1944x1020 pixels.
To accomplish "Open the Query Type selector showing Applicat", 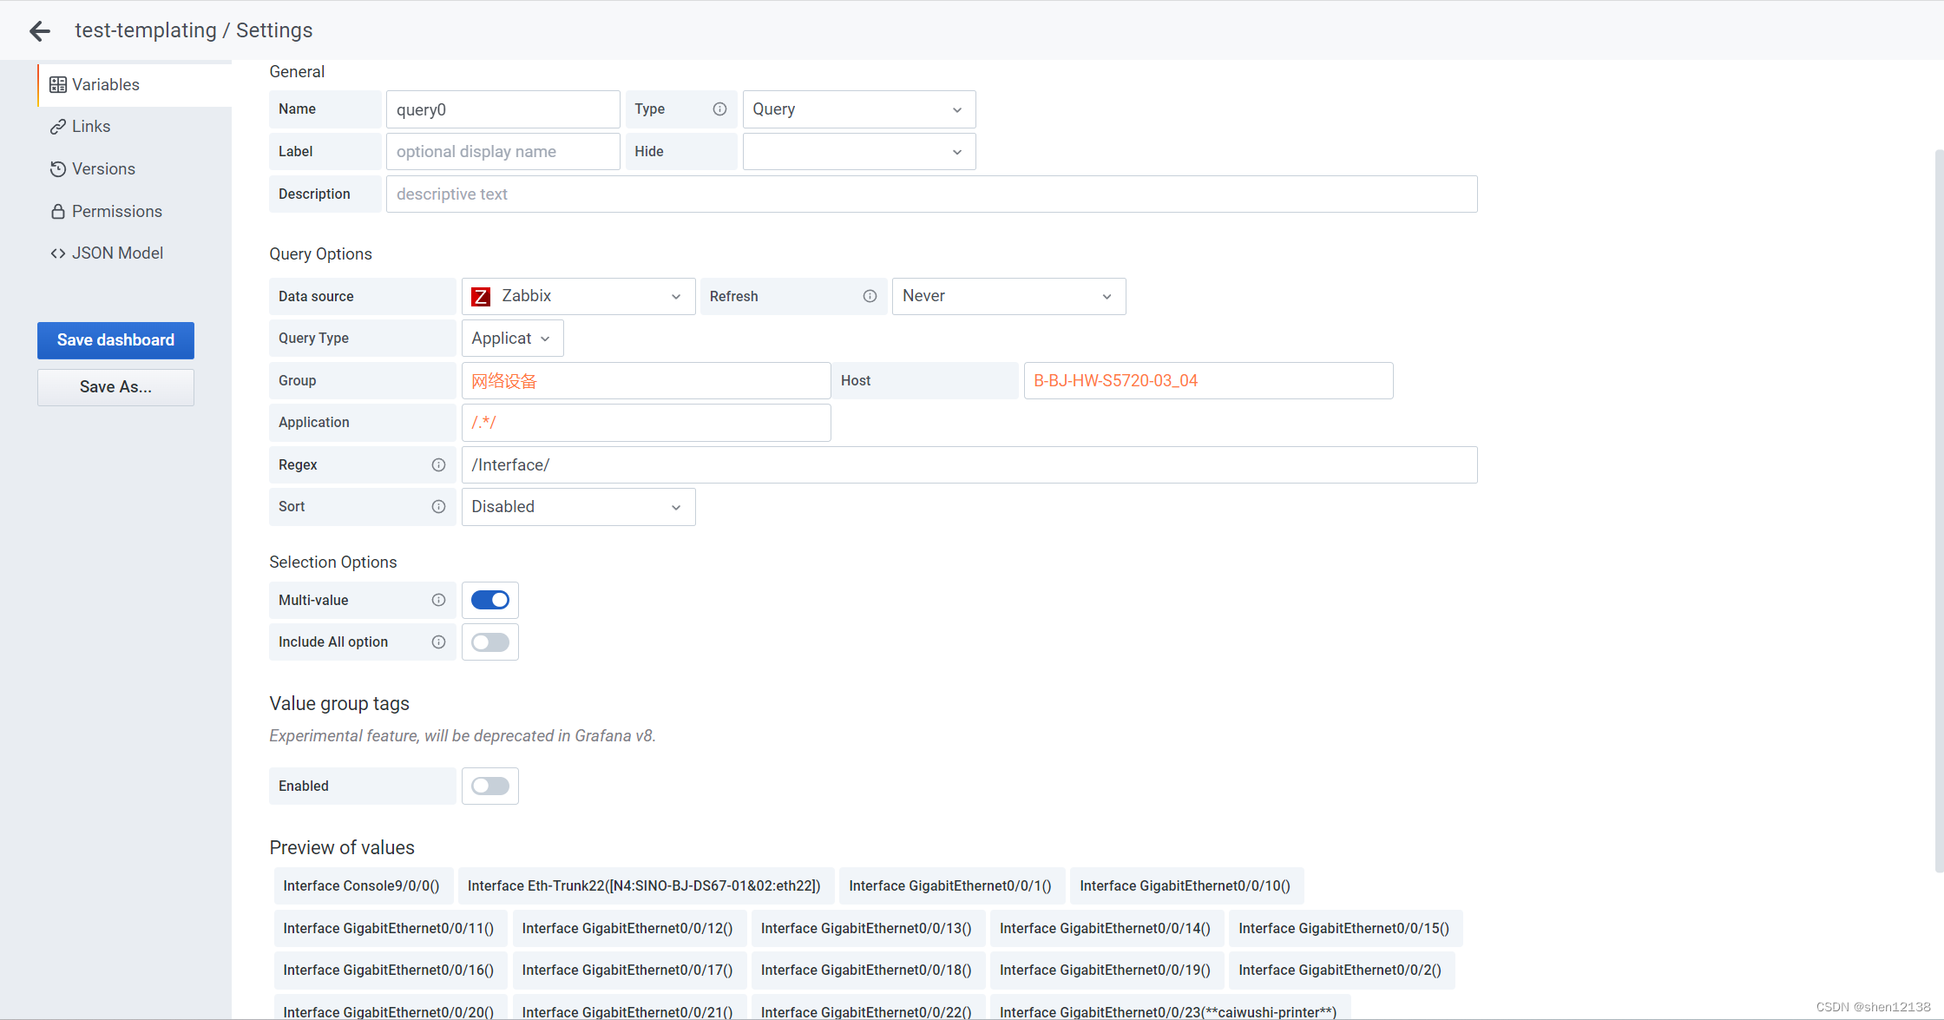I will [x=512, y=338].
